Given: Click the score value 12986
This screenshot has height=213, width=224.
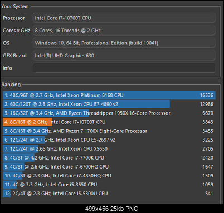Looking at the screenshot, I should coord(207,104).
